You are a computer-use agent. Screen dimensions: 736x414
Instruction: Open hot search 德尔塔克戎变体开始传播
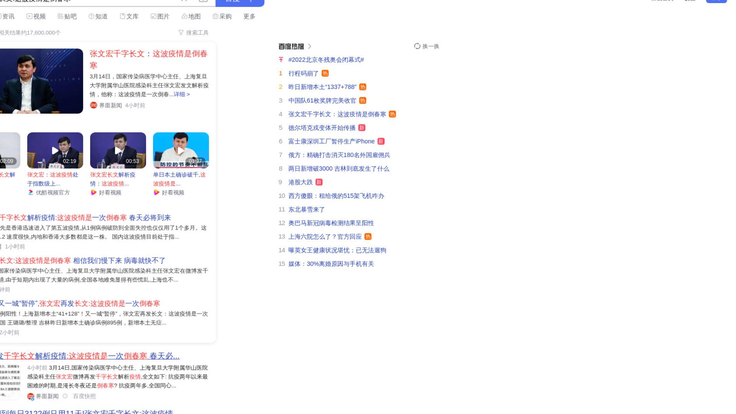(322, 128)
